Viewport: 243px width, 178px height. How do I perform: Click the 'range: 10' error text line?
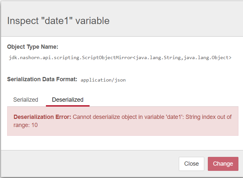pyautogui.click(x=26, y=125)
